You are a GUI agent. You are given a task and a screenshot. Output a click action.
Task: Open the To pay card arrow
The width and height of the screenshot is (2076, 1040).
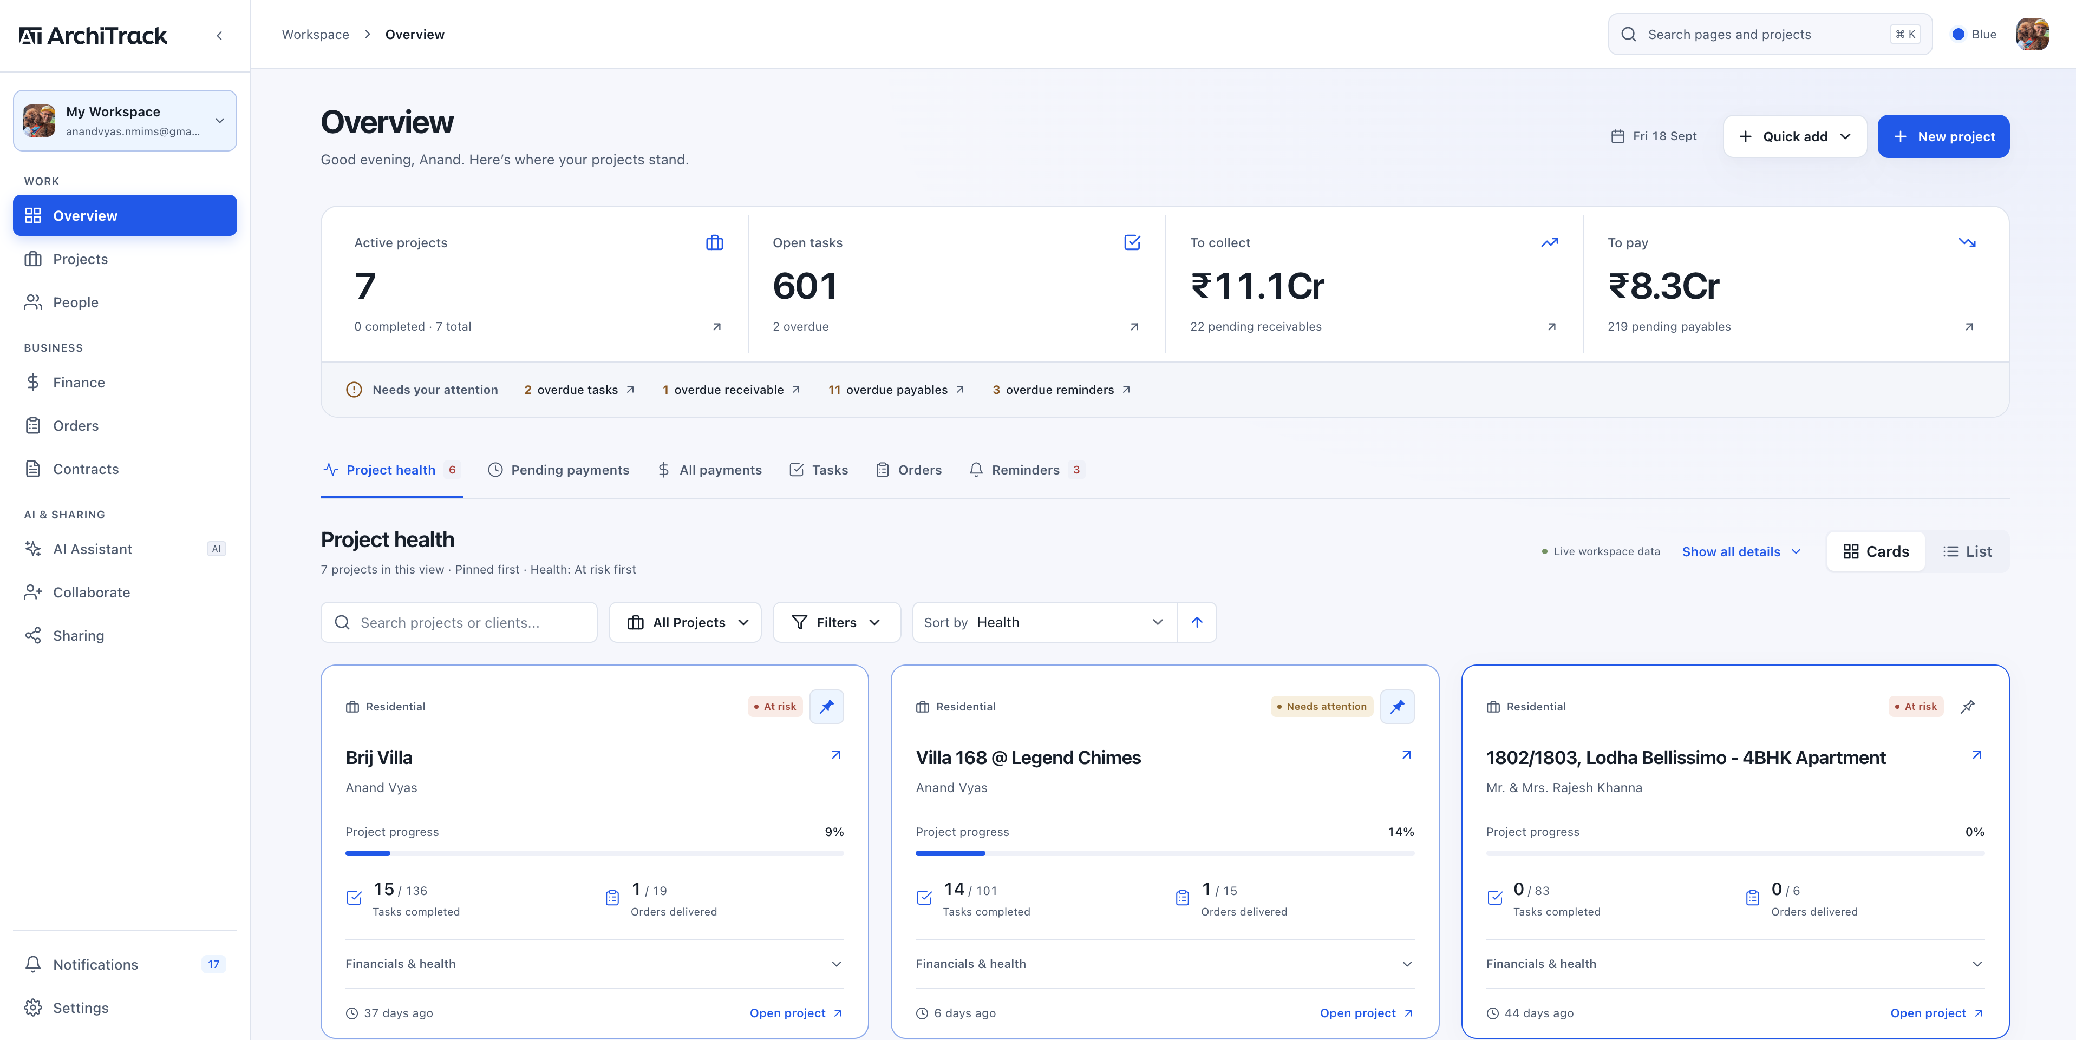[x=1969, y=326]
